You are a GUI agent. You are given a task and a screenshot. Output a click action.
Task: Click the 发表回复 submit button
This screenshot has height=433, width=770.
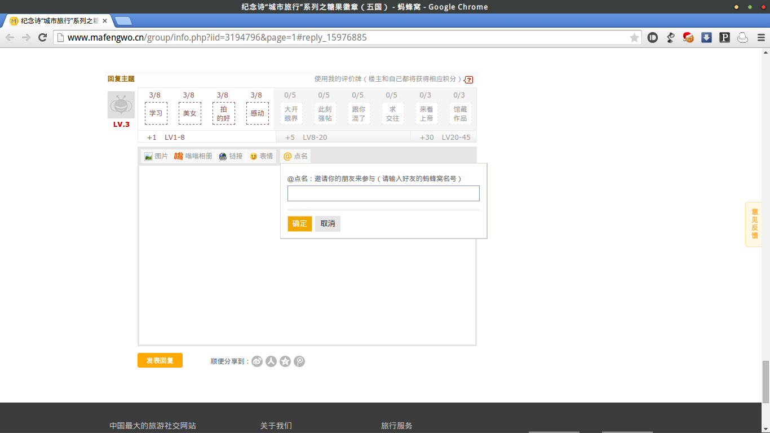coord(160,360)
